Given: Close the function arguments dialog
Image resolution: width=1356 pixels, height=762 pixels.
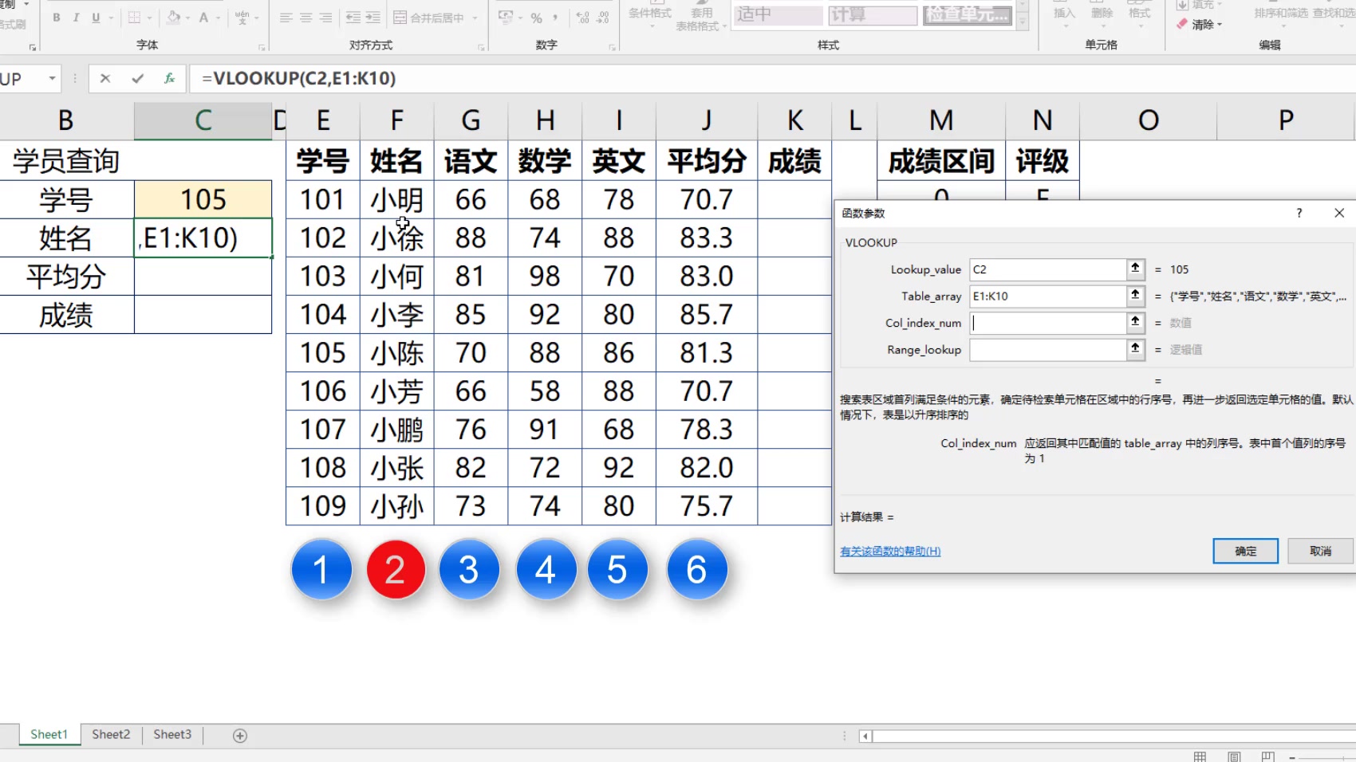Looking at the screenshot, I should click(1339, 213).
